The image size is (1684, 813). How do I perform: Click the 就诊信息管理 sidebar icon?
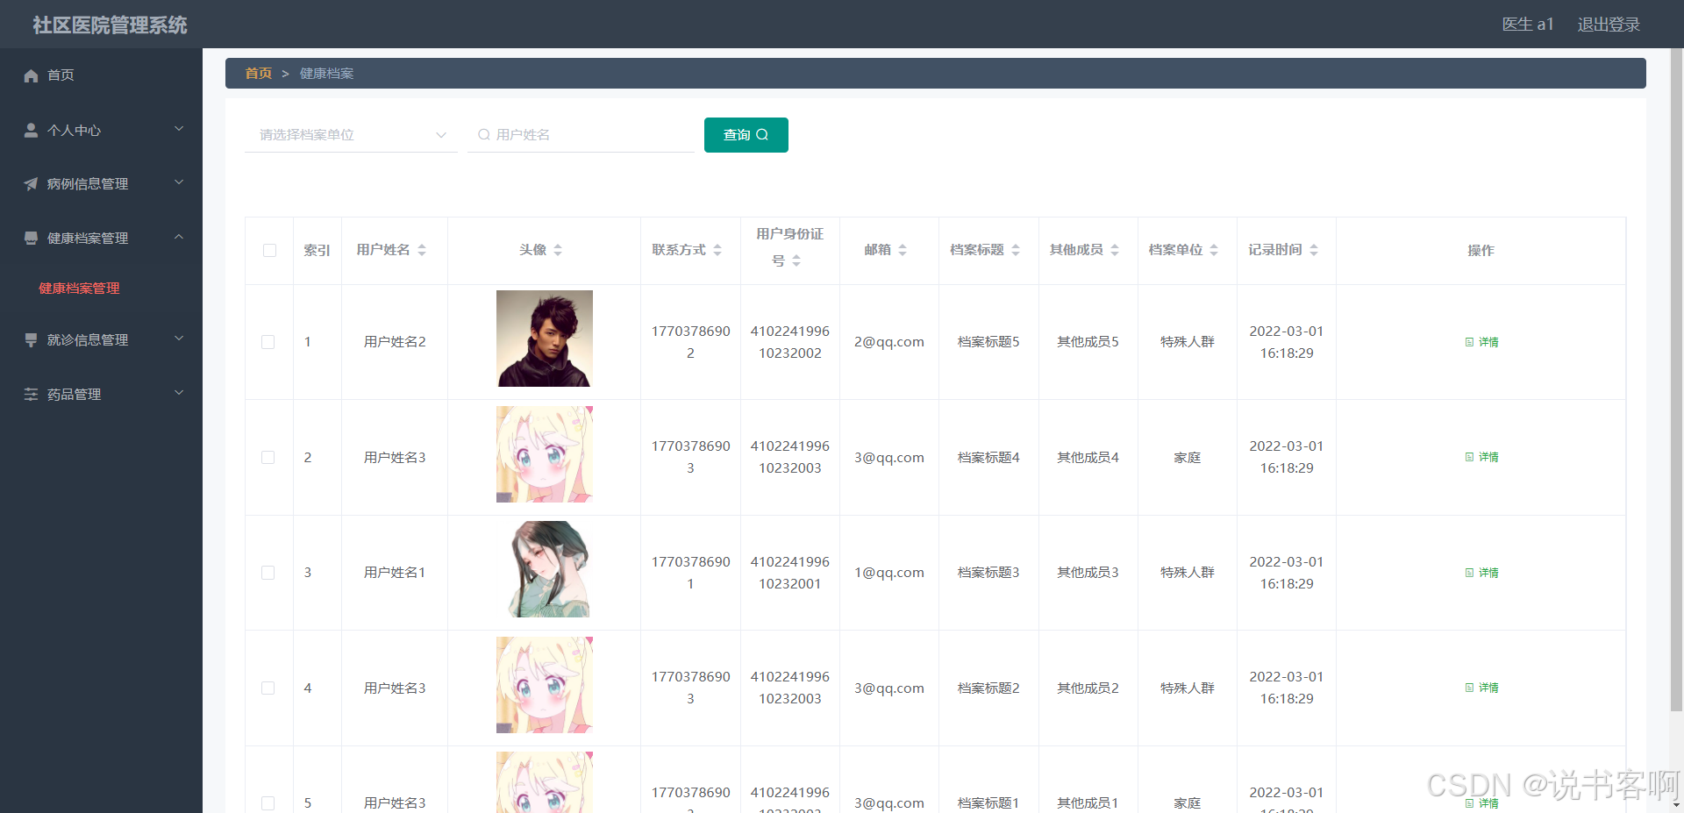[31, 340]
